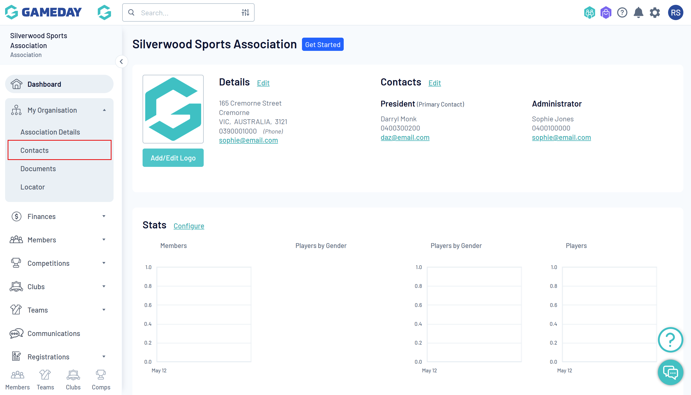
Task: Click the Configure link next to Stats
Action: (189, 226)
